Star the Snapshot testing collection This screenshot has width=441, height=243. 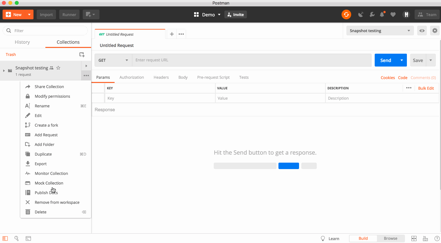58,68
